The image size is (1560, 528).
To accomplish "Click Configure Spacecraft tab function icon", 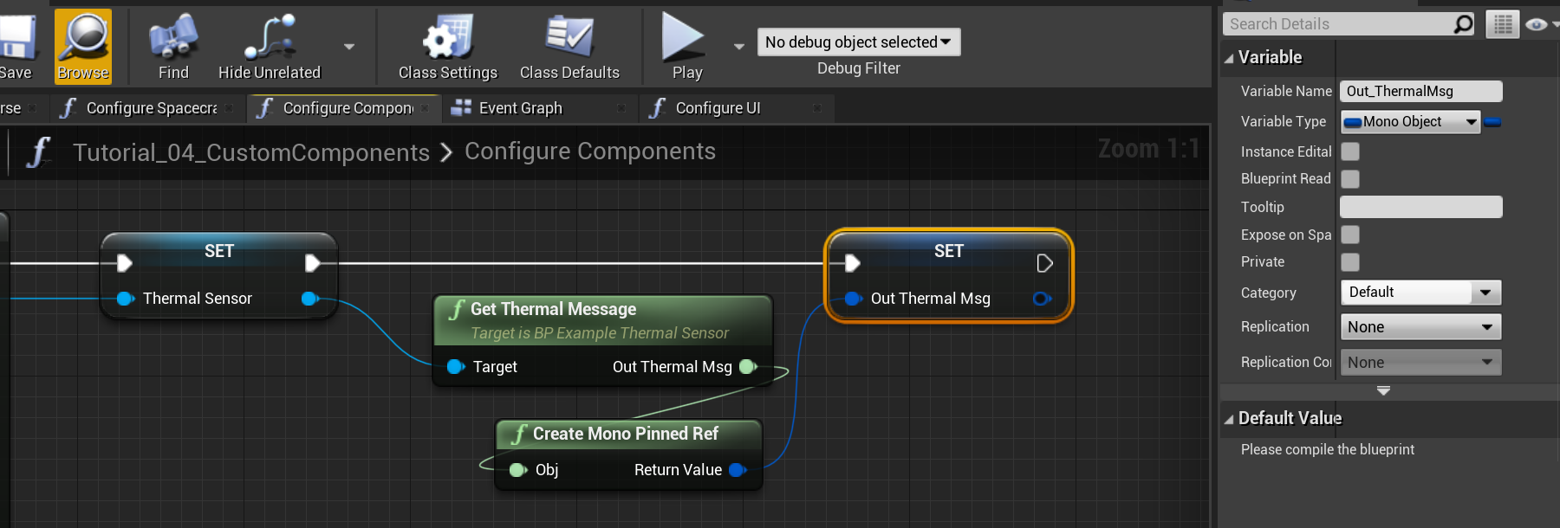I will (68, 108).
